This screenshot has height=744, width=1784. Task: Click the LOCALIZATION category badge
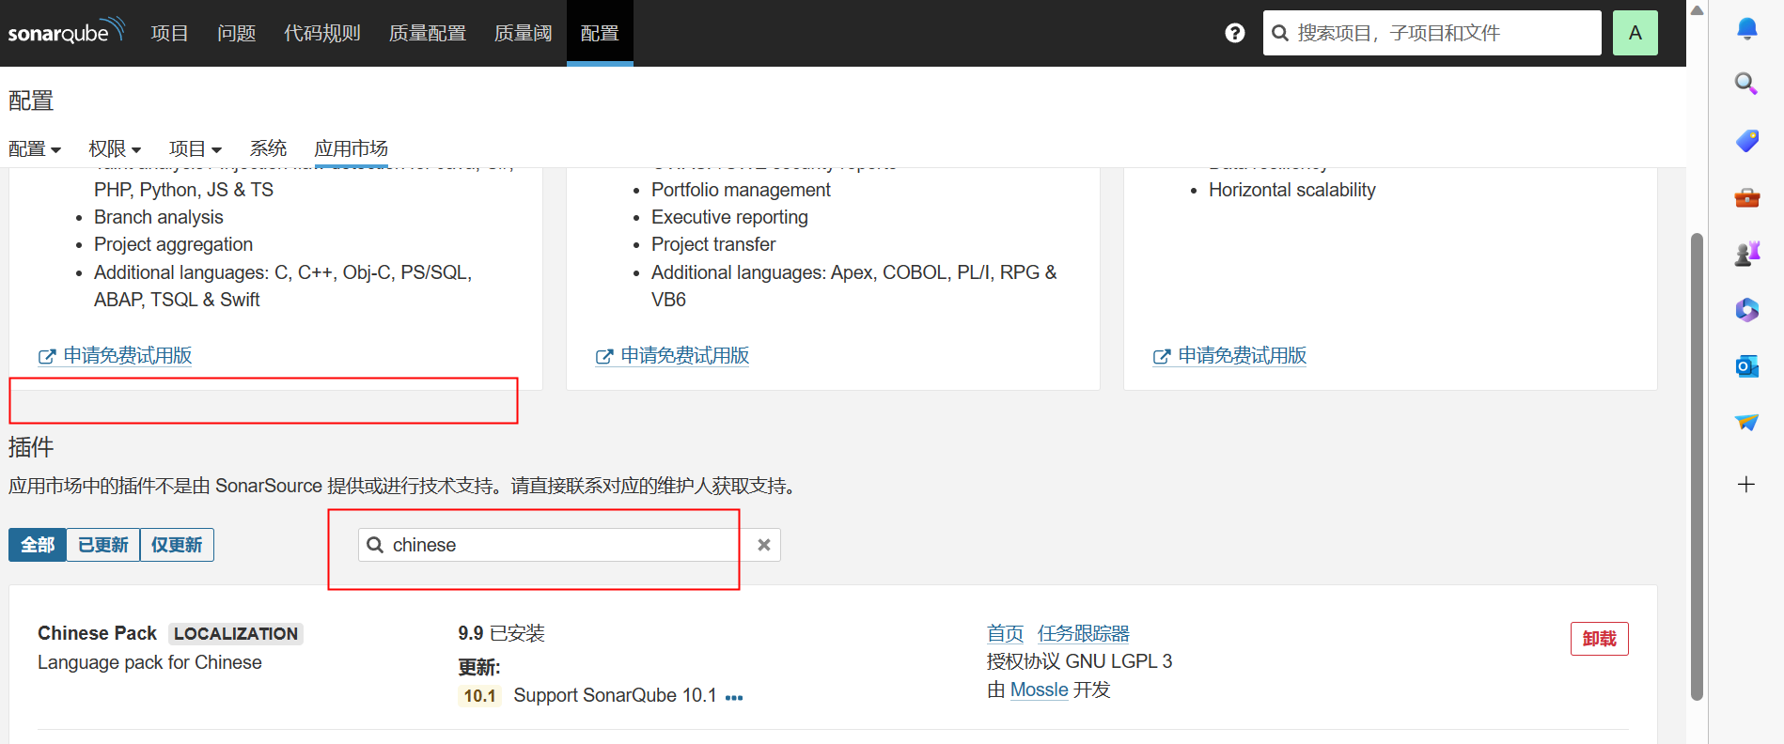[236, 634]
